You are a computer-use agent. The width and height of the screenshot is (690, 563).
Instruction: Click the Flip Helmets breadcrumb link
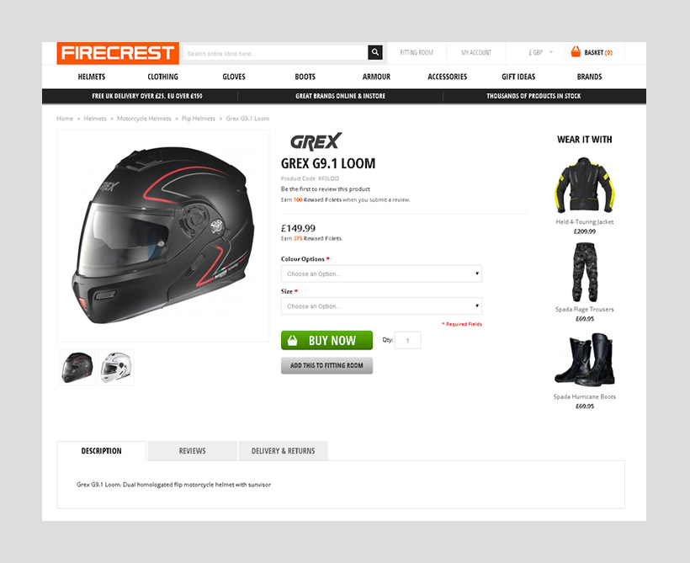199,119
